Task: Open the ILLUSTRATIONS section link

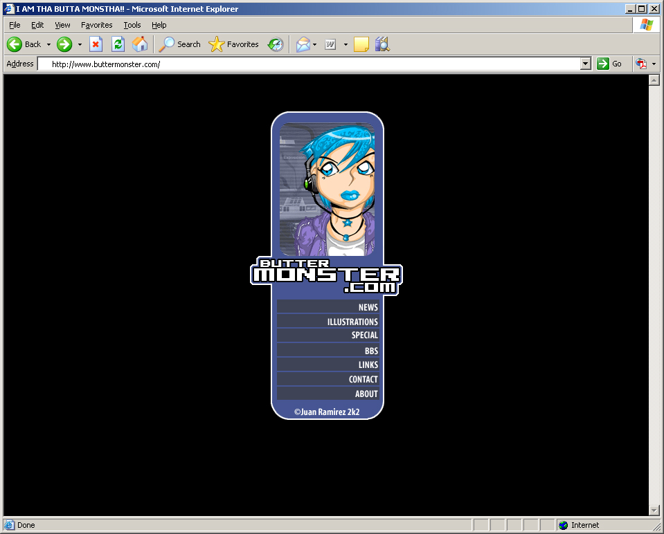Action: (x=328, y=321)
